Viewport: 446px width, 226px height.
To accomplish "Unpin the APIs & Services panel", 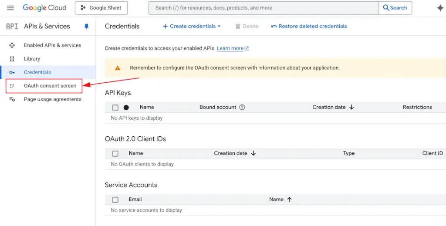I will [86, 26].
